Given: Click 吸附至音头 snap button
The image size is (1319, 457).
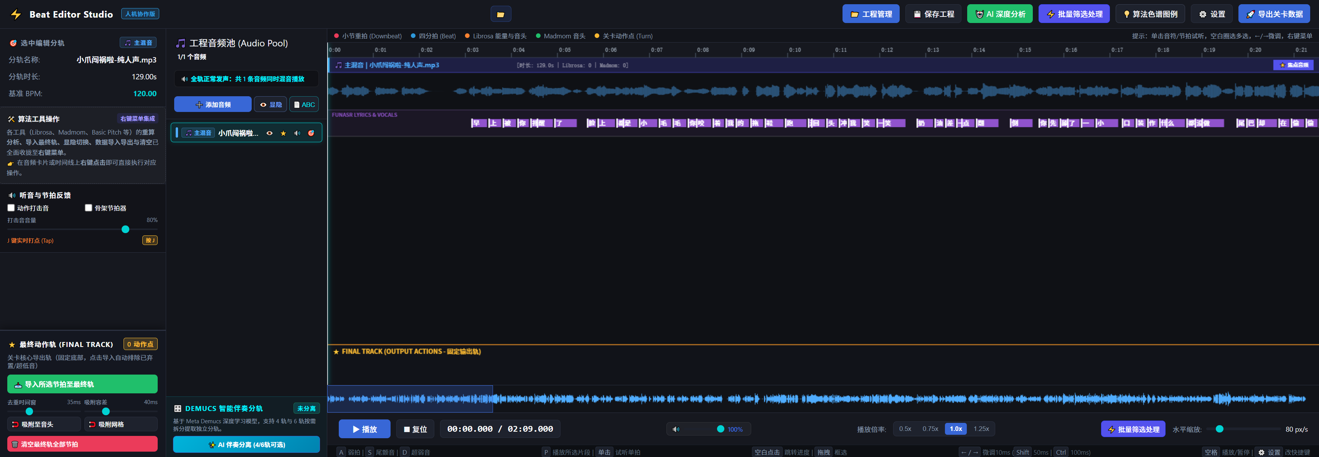Looking at the screenshot, I should [44, 424].
